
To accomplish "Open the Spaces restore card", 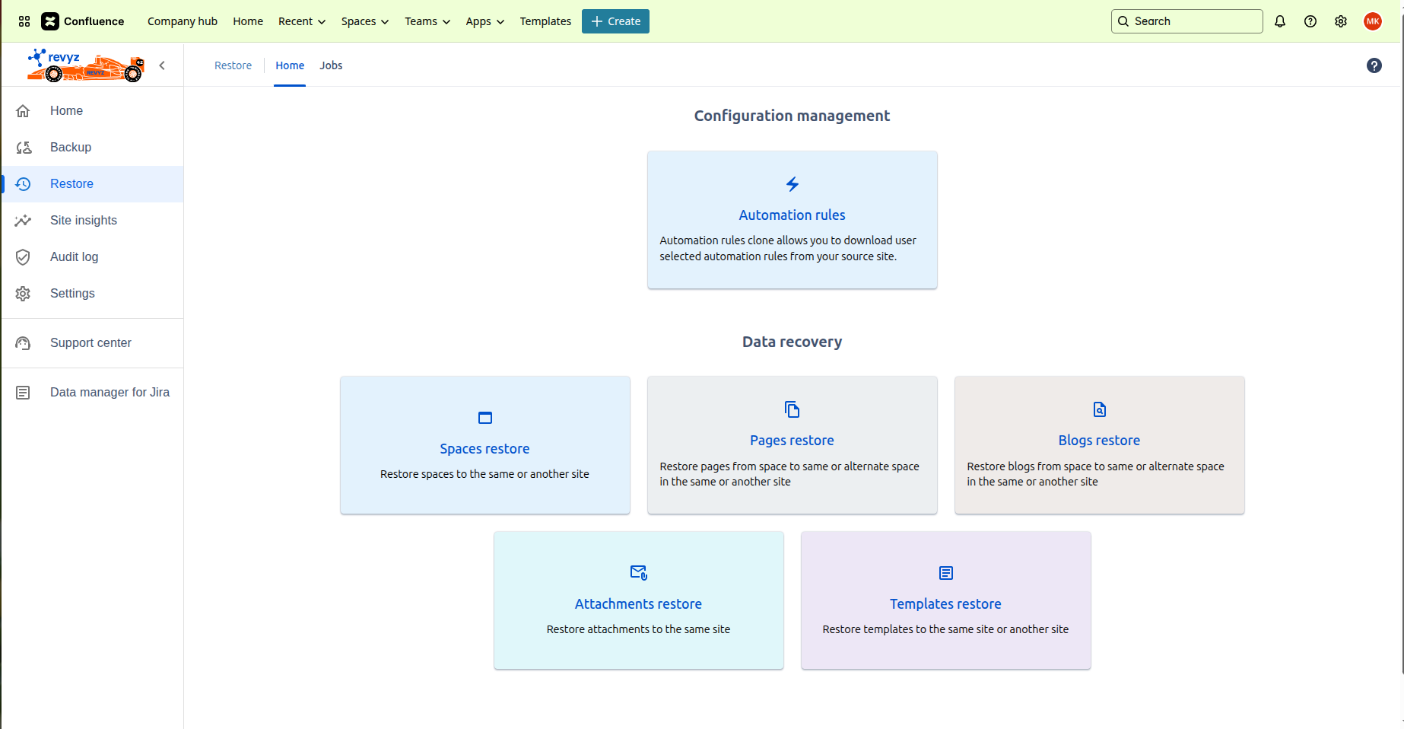I will [484, 445].
